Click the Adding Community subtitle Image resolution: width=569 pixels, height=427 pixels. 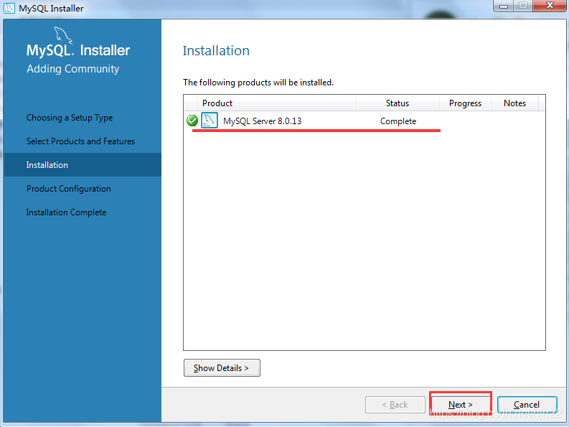click(x=72, y=69)
